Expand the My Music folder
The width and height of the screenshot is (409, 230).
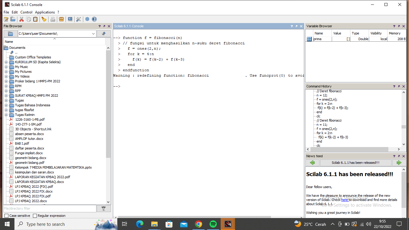point(6,67)
